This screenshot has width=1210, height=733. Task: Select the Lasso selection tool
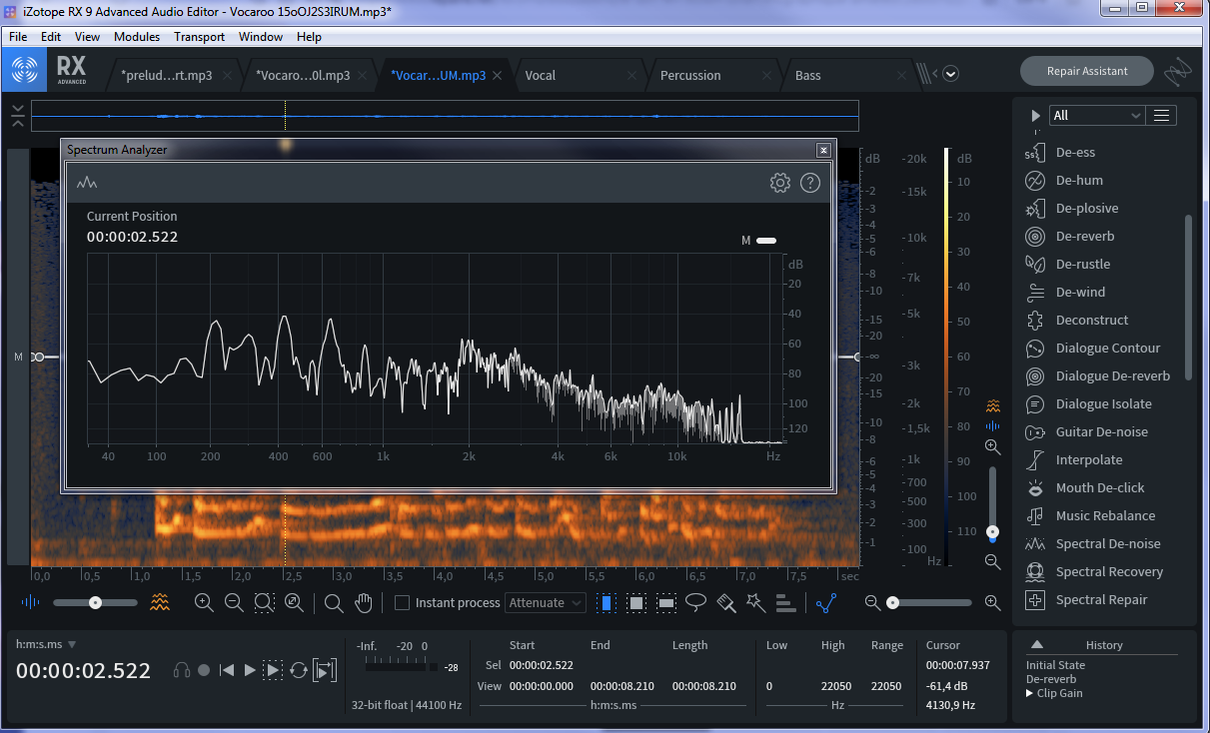696,602
